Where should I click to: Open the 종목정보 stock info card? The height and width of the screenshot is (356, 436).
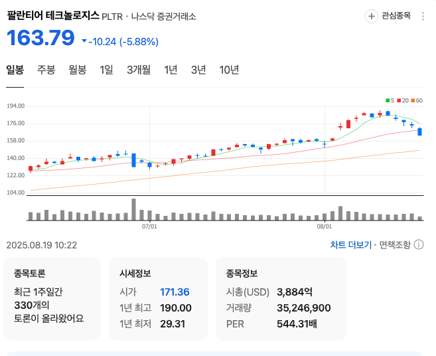click(281, 299)
